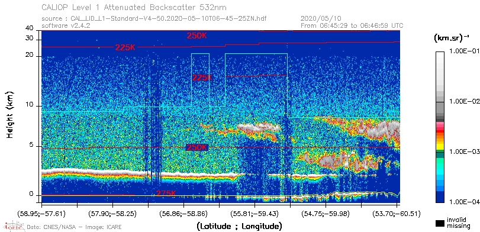Click the ICARE logo icon
Screen dimensions: 480x232
click(x=14, y=226)
